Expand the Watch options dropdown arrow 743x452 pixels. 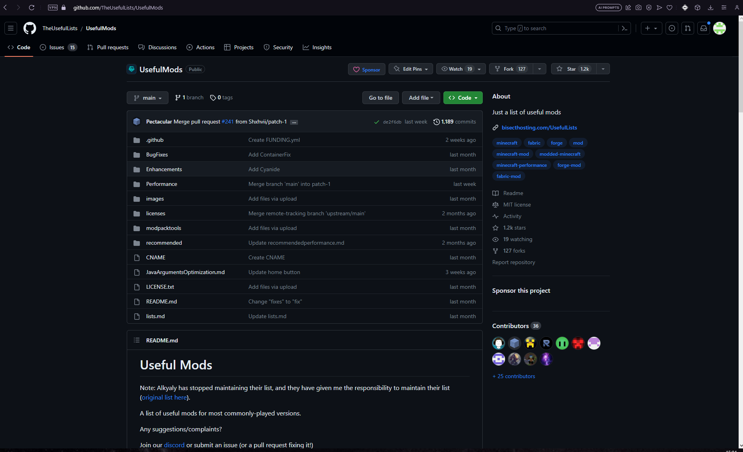[x=479, y=69]
